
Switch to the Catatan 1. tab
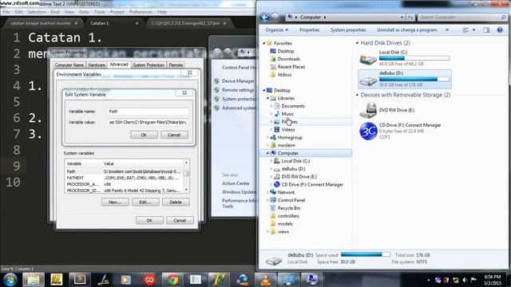coord(100,23)
